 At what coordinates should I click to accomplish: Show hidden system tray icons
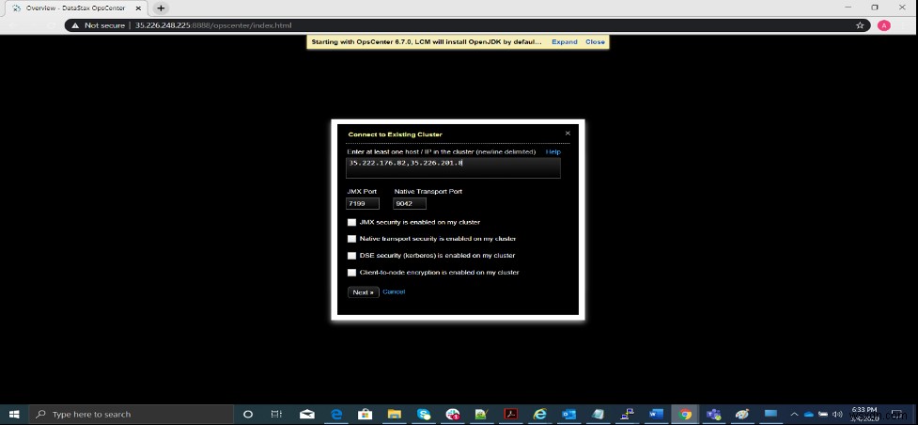pos(794,414)
